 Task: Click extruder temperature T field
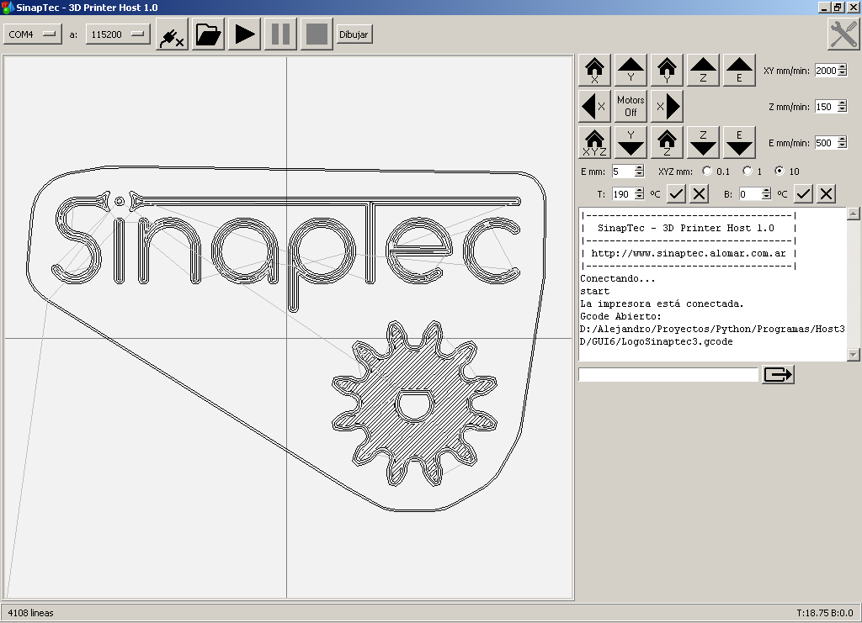coord(623,193)
